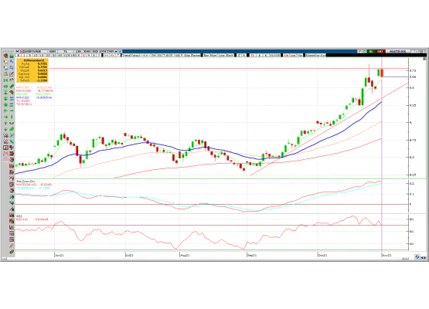Screen dimensions: 429x309
Task: Toggle the Lin linear scale button
Action: pyautogui.click(x=286, y=55)
